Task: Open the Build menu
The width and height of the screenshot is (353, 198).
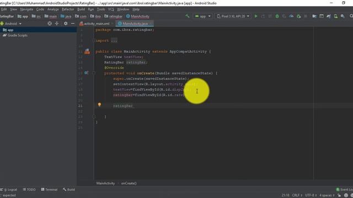Action: tap(81, 9)
